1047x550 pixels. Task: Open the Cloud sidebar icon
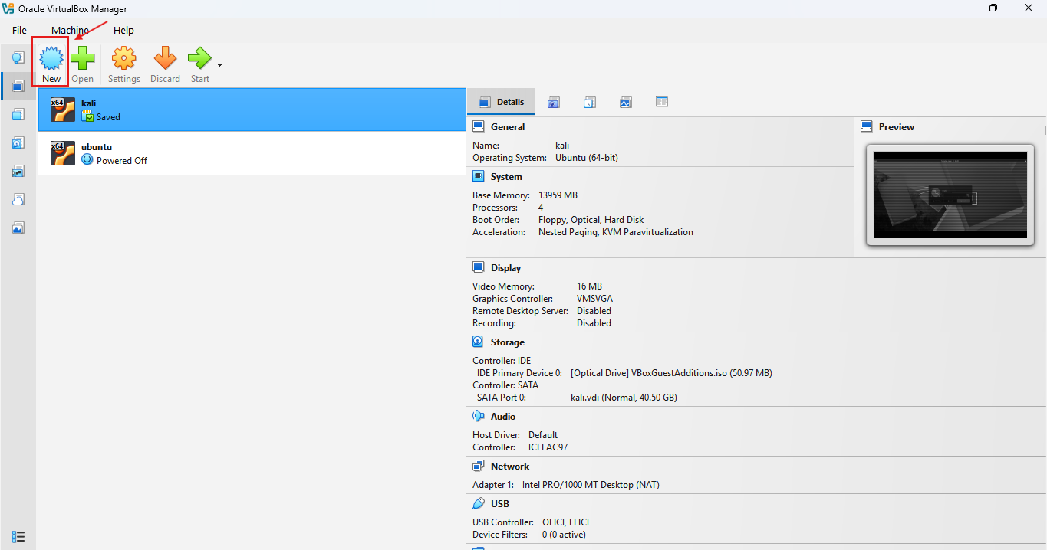[18, 199]
